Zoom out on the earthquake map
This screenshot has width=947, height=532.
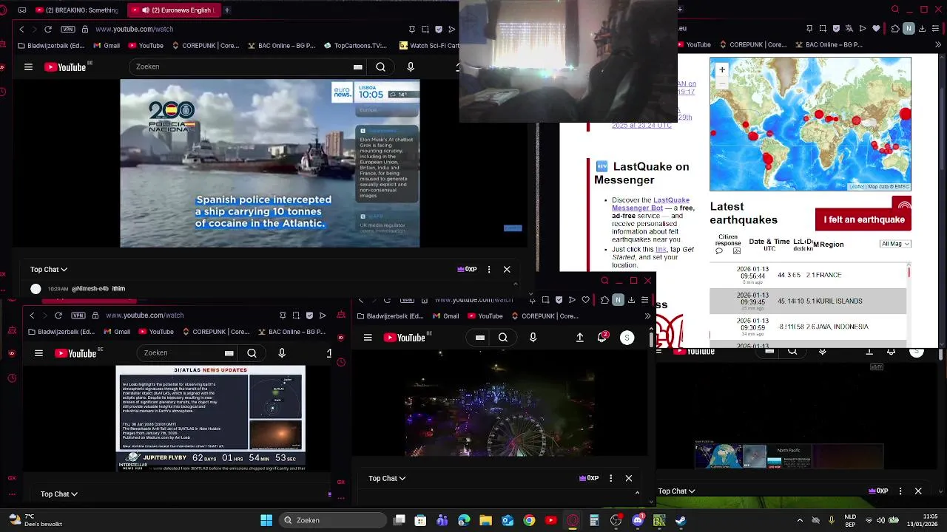pyautogui.click(x=722, y=83)
